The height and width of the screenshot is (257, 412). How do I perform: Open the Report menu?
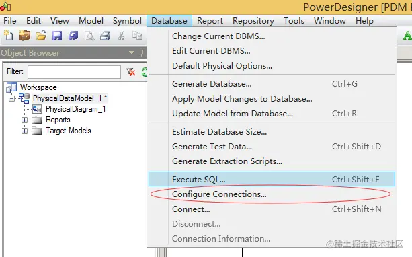[x=210, y=20]
